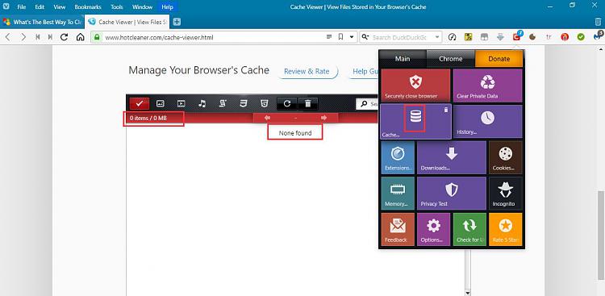Open the Window menu
This screenshot has width=605, height=296.
[142, 7]
